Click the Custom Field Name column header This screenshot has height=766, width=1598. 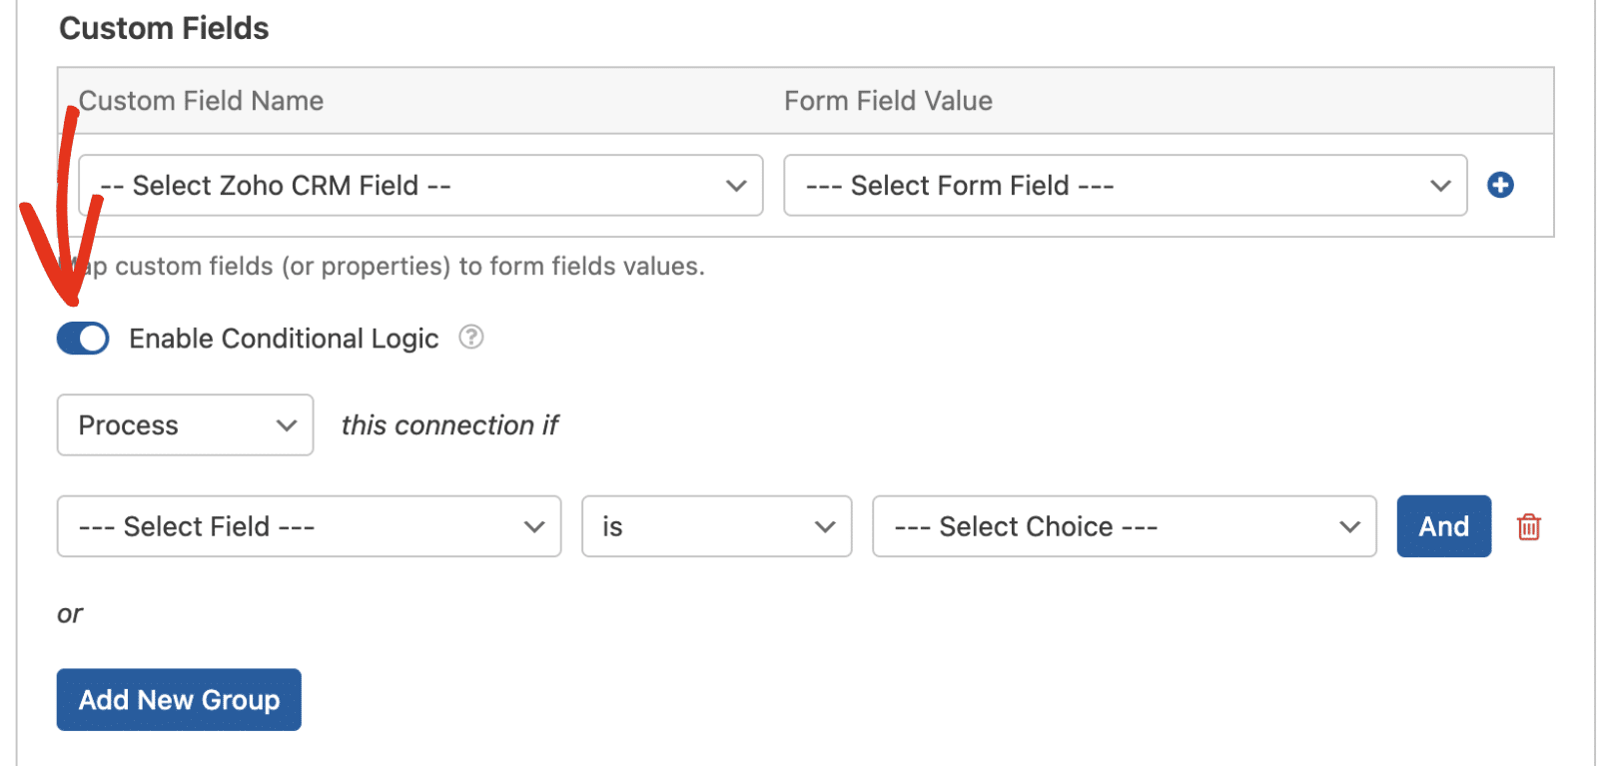201,101
